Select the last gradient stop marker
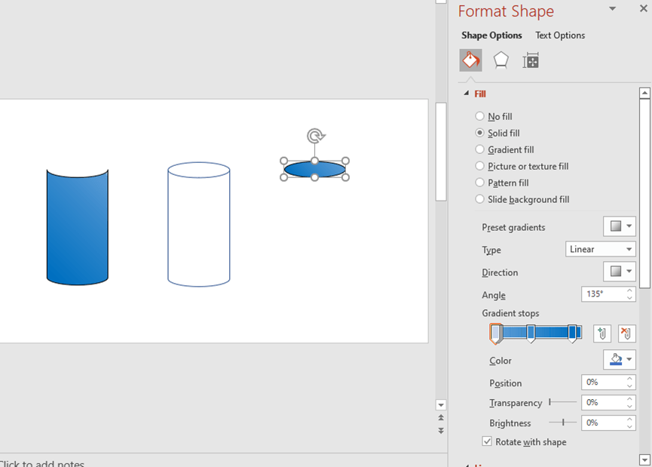Screen dimensions: 652x467 (572, 333)
